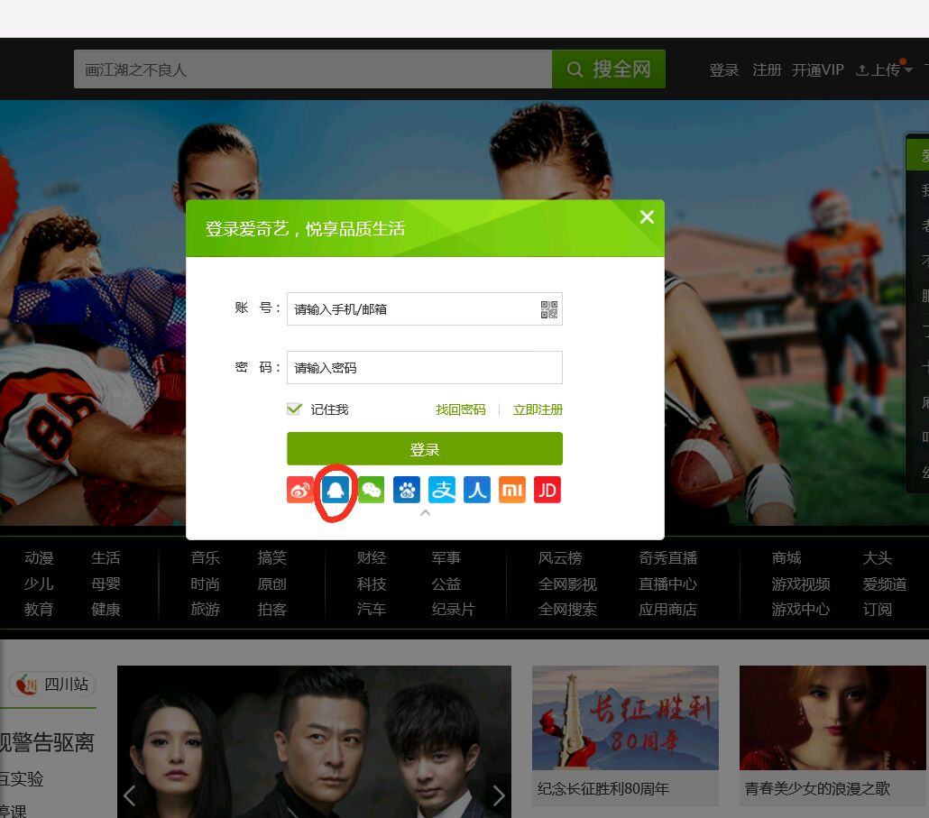Close the login dialog with the X
Screen dimensions: 929x818
[647, 216]
